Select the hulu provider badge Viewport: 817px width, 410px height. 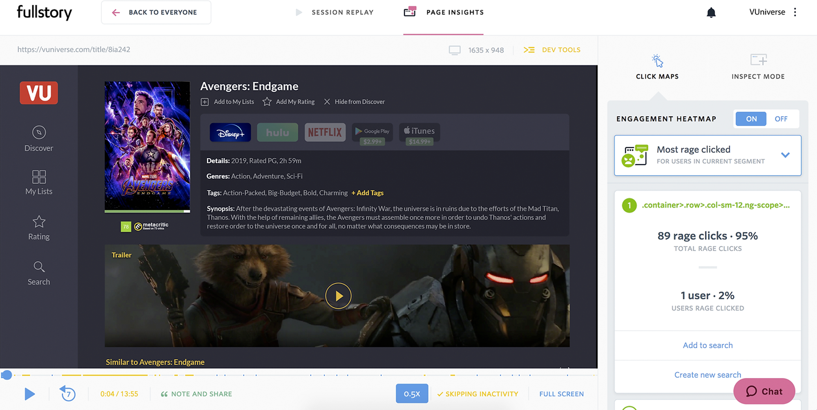[x=277, y=132]
